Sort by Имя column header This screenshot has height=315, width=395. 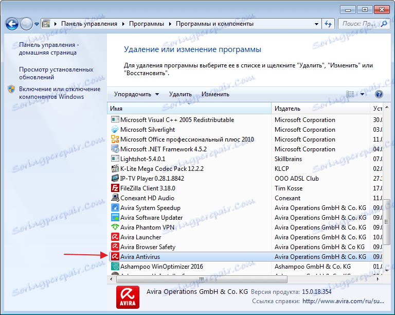pyautogui.click(x=189, y=109)
